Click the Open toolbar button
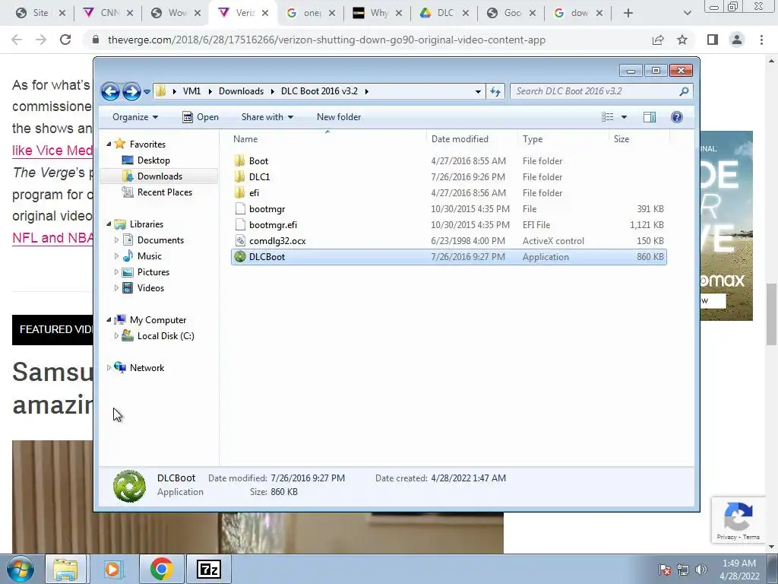 click(201, 117)
